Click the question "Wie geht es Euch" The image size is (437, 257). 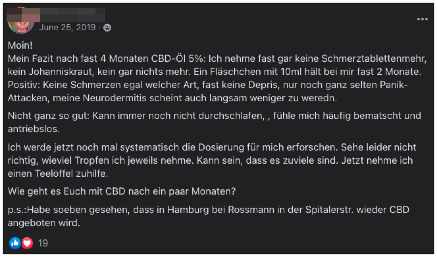pos(122,191)
